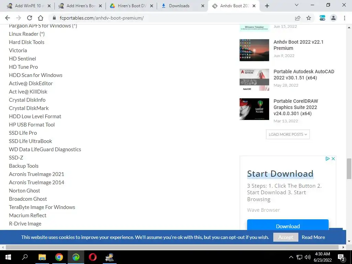This screenshot has width=352, height=264.
Task: Open Microsoft Edge from taskbar
Action: tap(76, 257)
